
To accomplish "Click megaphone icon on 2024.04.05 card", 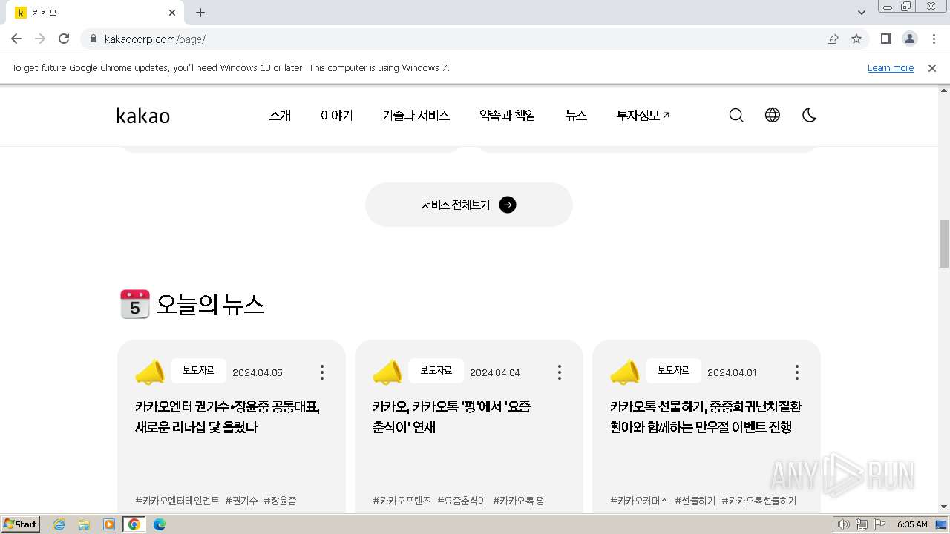I will coord(150,372).
